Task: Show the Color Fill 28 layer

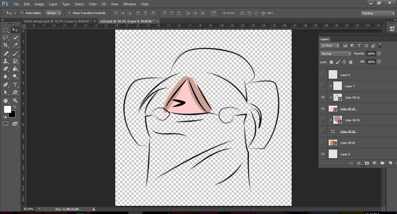Action: point(322,131)
